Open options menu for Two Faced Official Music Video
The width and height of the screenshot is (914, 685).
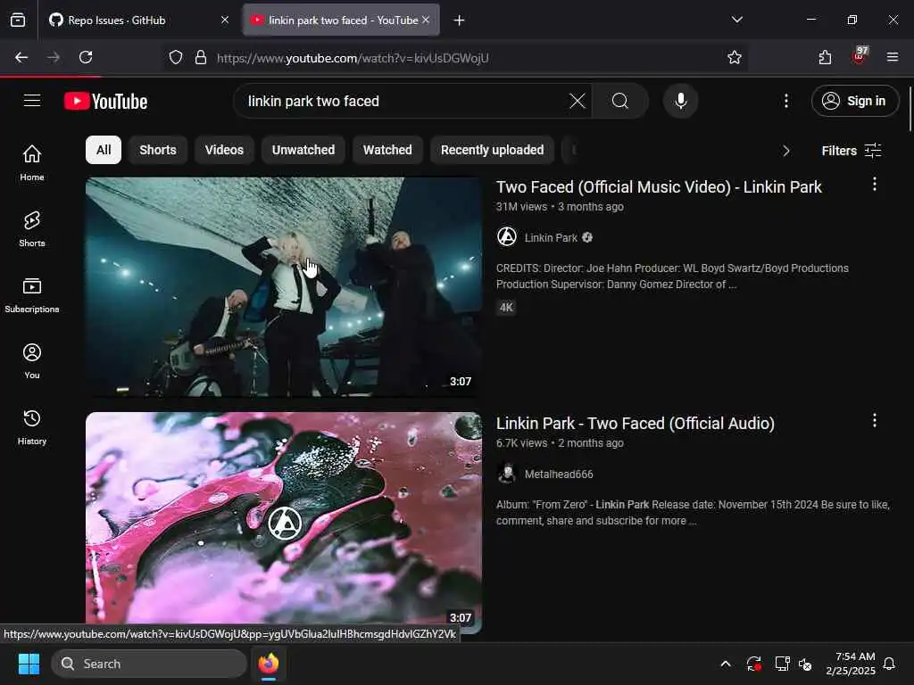point(874,185)
